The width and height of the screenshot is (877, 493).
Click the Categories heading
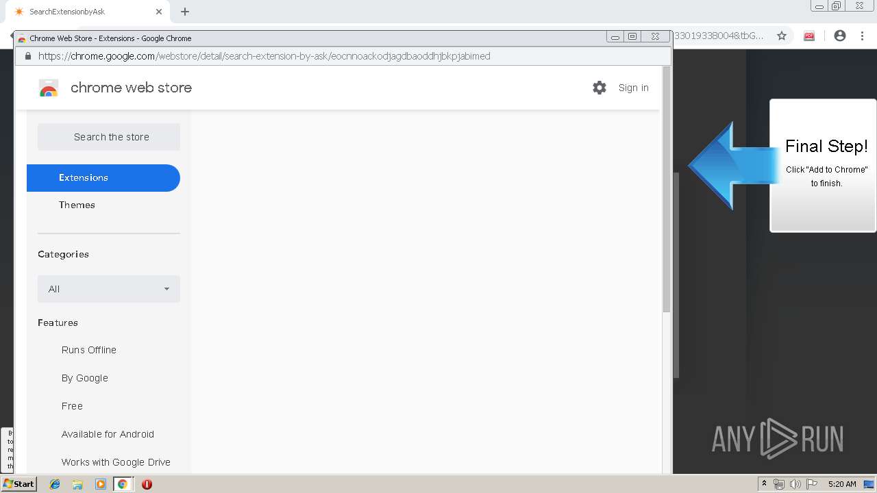click(x=63, y=254)
